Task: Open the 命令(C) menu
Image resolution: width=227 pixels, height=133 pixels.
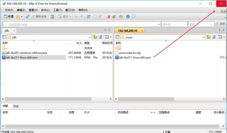Action: tap(46, 10)
